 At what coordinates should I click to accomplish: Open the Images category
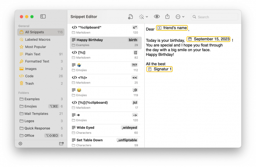pos(31,69)
